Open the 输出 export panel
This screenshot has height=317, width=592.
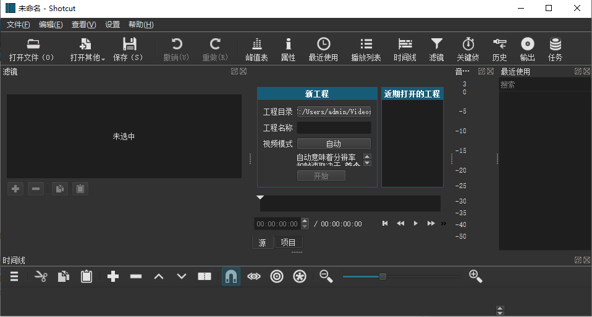[528, 49]
